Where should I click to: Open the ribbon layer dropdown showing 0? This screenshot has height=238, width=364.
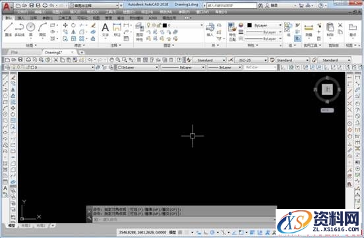[175, 25]
